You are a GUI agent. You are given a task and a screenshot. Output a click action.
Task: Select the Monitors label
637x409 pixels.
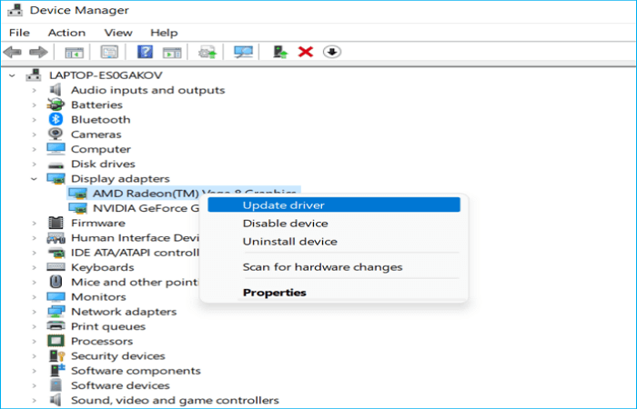coord(98,296)
